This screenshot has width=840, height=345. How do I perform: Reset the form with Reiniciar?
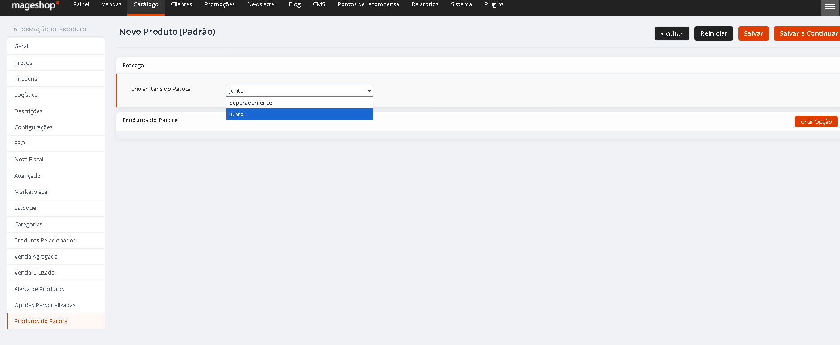tap(714, 33)
